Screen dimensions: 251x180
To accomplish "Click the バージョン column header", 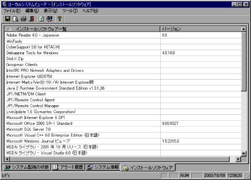I will tap(201, 29).
